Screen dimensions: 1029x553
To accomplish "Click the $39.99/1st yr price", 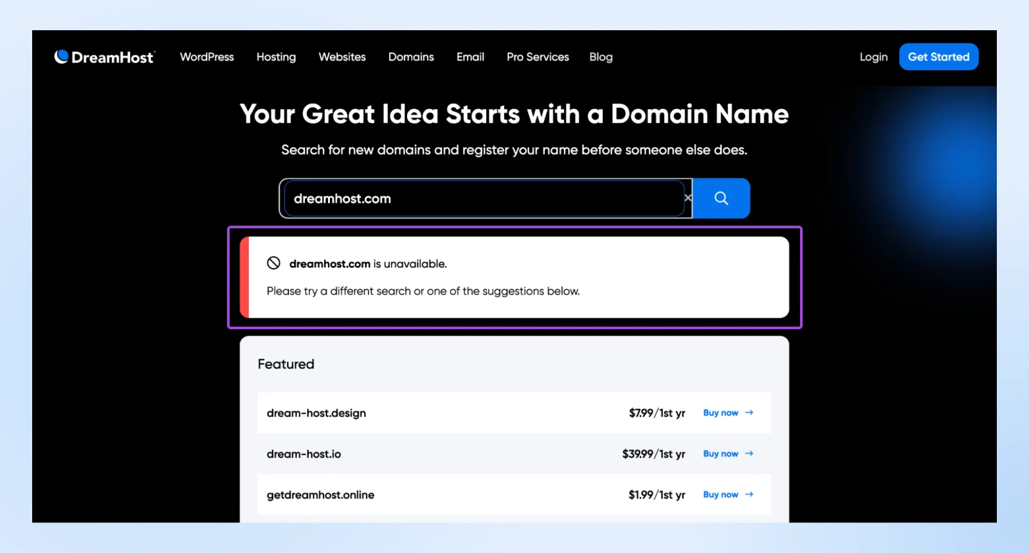I will point(653,454).
